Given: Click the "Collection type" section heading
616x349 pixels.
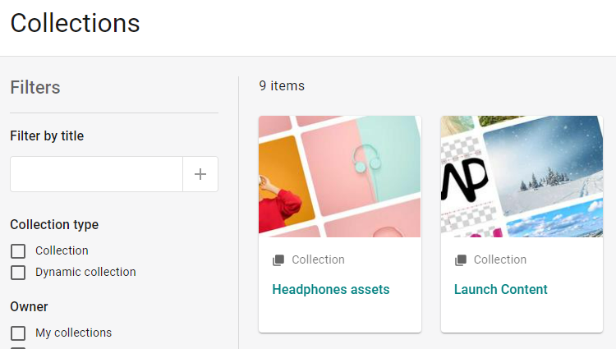Looking at the screenshot, I should click(54, 224).
